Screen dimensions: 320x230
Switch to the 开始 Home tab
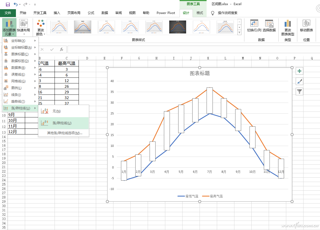pos(23,13)
